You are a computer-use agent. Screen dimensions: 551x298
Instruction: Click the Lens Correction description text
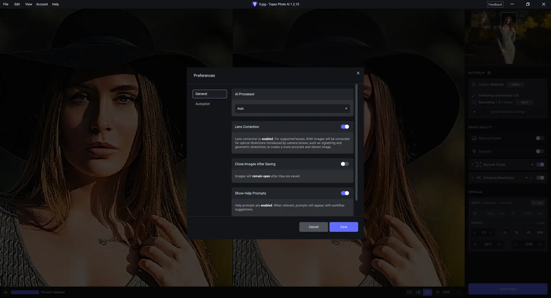coord(292,143)
